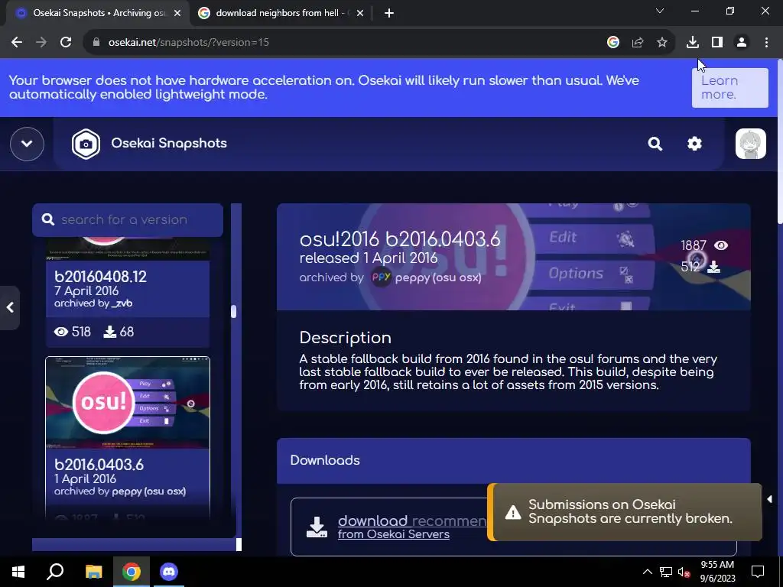Share this page icon
This screenshot has width=783, height=587.
click(x=638, y=43)
